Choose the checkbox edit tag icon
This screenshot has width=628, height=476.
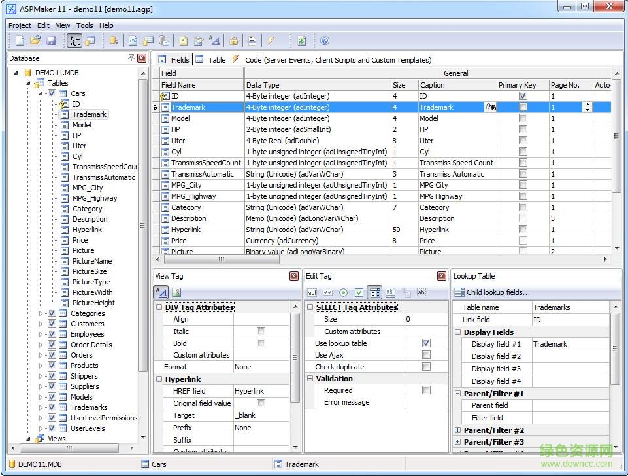[x=359, y=293]
